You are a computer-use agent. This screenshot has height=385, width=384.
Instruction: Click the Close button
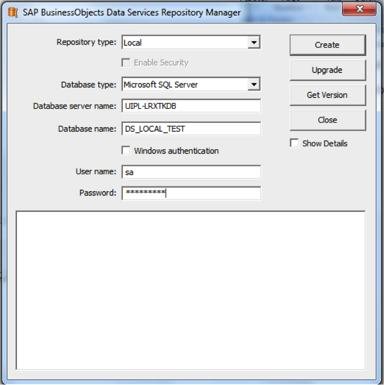pos(328,120)
